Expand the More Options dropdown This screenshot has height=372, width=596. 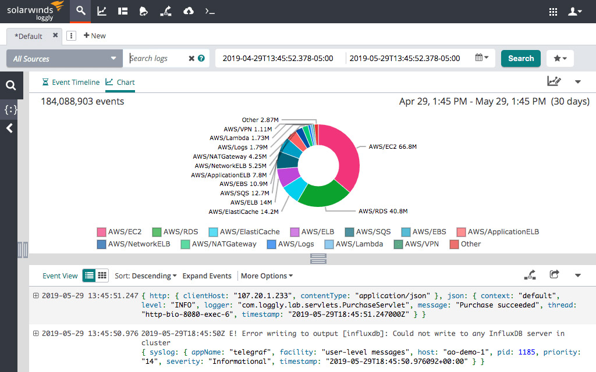[267, 276]
